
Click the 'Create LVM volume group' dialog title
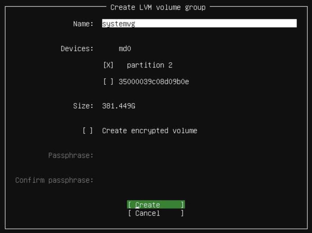point(158,7)
